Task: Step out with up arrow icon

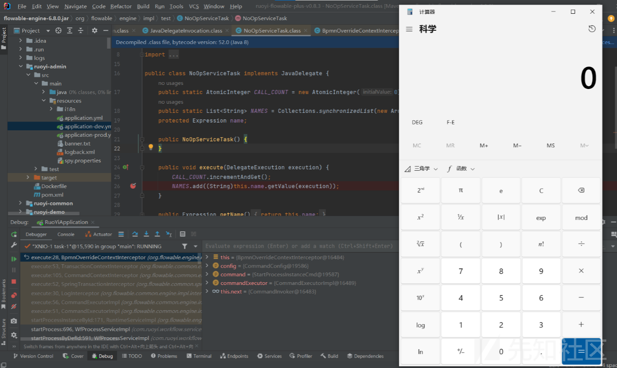Action: (157, 234)
